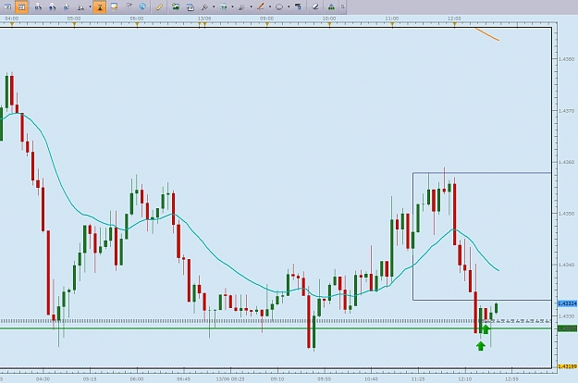Click the paint roller format icon

298,6
